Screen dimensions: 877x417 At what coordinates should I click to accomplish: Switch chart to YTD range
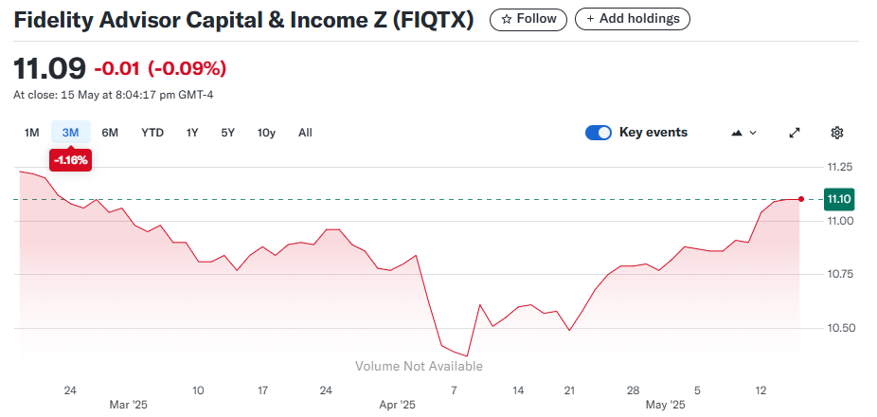[x=152, y=133]
